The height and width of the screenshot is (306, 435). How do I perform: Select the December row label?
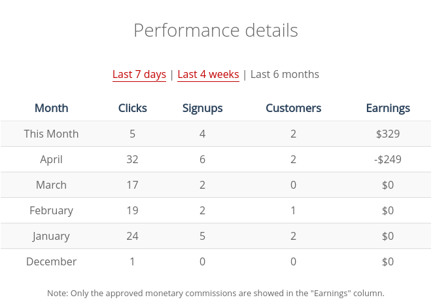point(51,261)
